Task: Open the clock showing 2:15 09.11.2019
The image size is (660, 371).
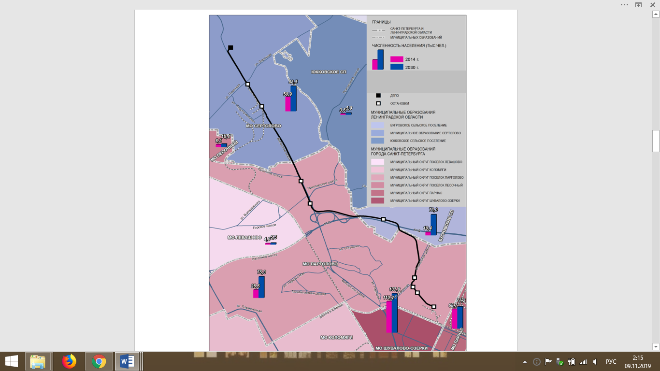Action: click(638, 361)
